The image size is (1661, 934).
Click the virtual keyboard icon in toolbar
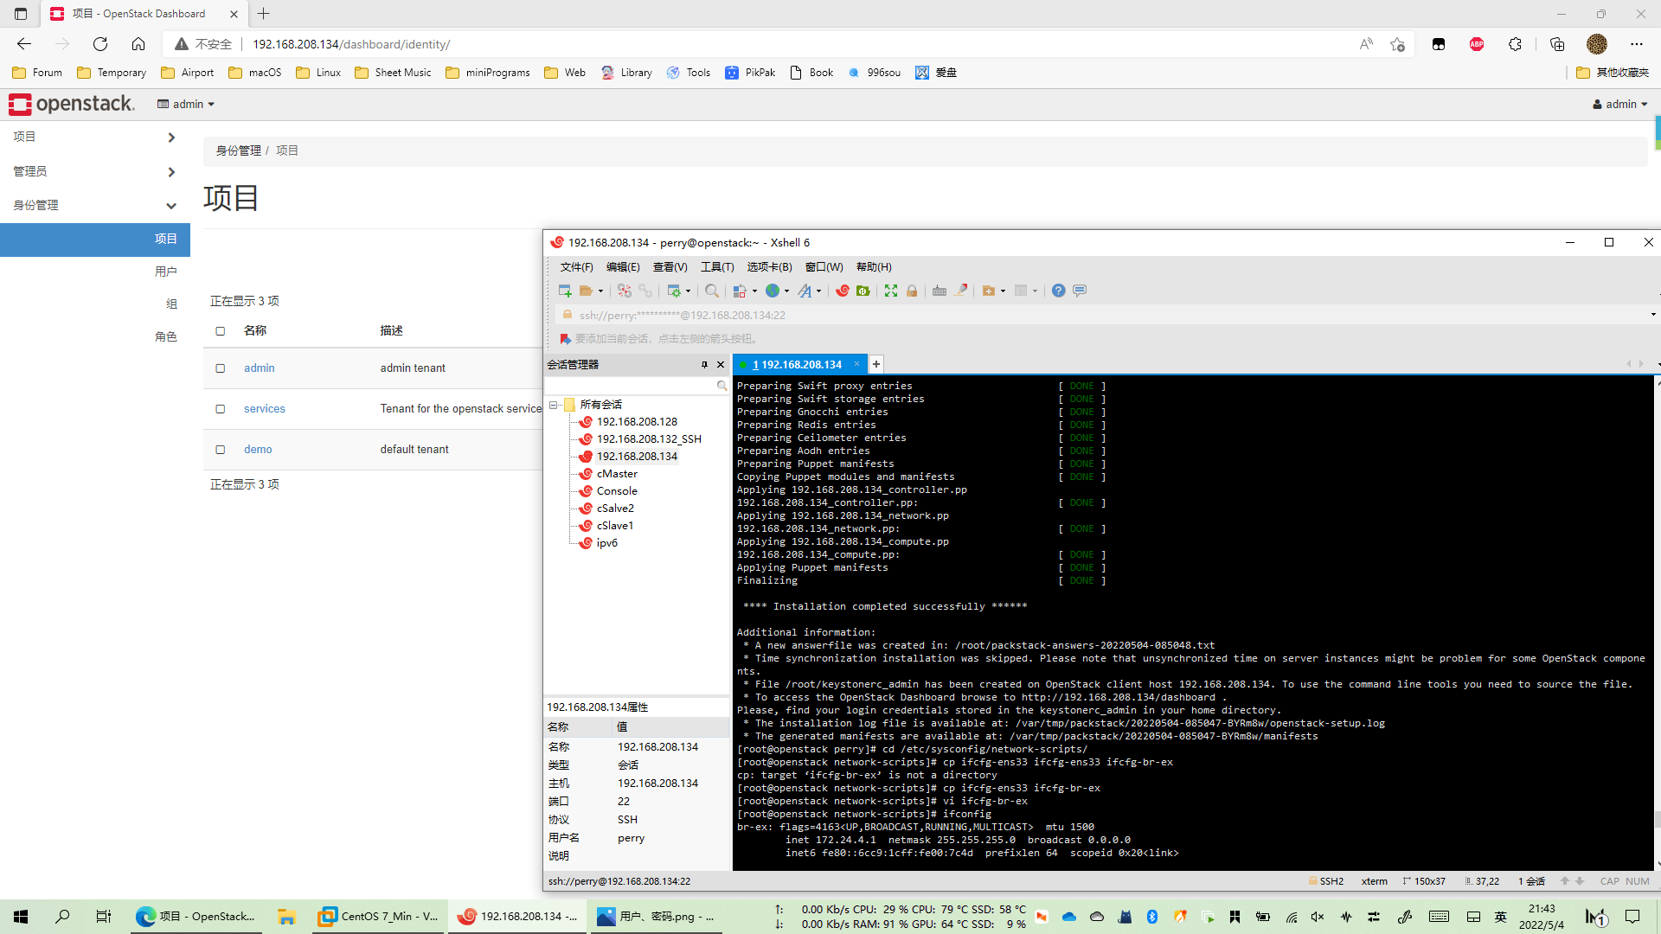[x=940, y=291]
